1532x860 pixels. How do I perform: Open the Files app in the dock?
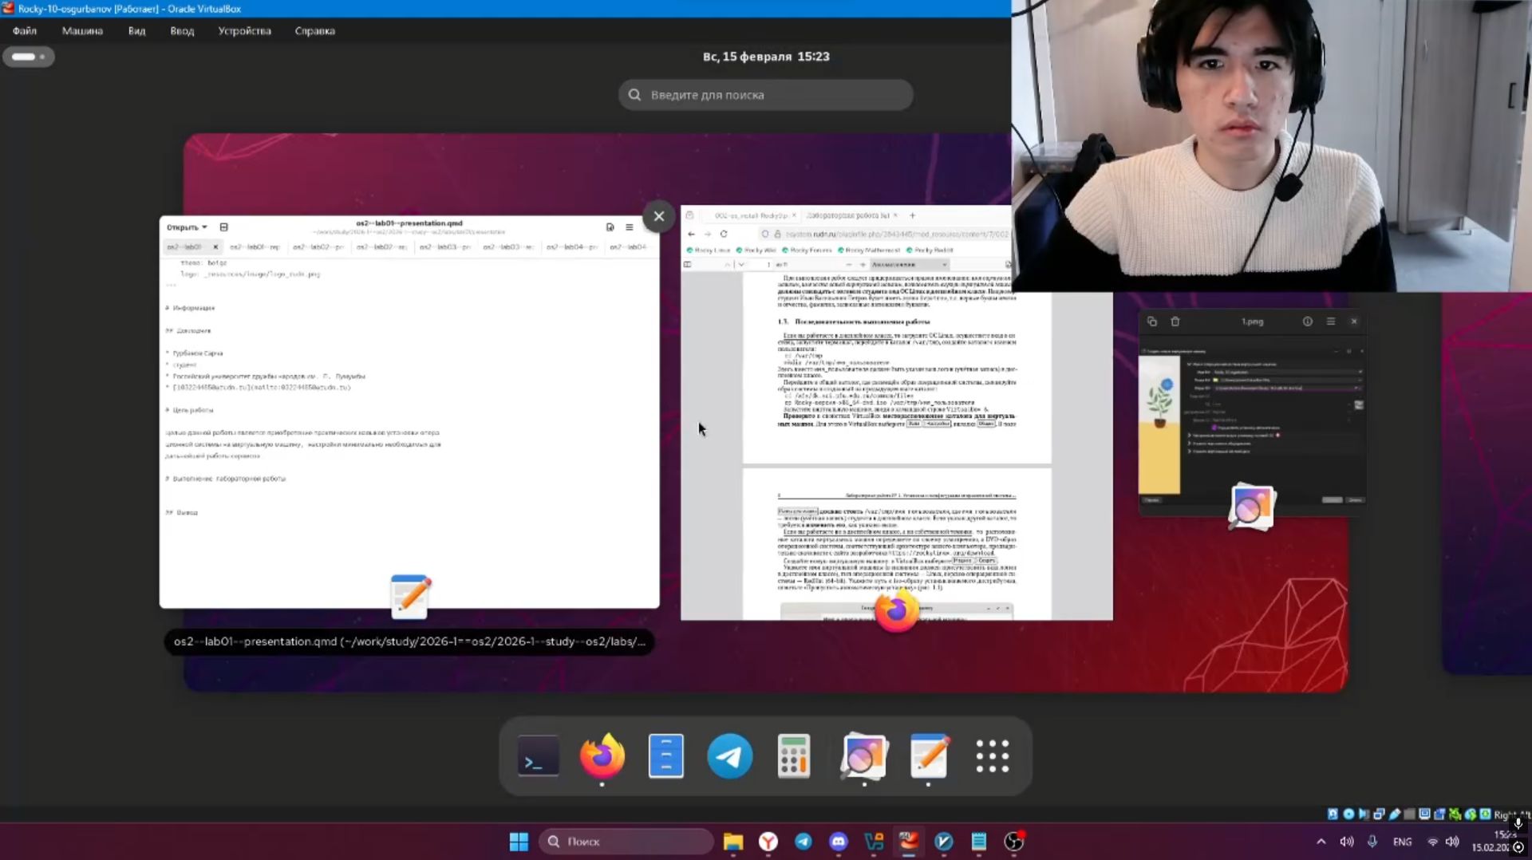(x=666, y=755)
